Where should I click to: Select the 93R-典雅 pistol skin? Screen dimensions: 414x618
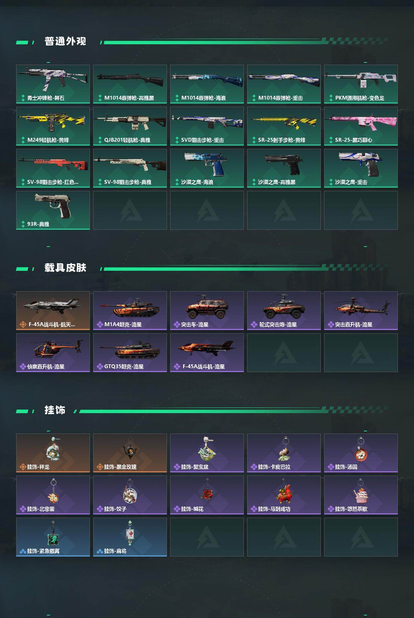[53, 210]
